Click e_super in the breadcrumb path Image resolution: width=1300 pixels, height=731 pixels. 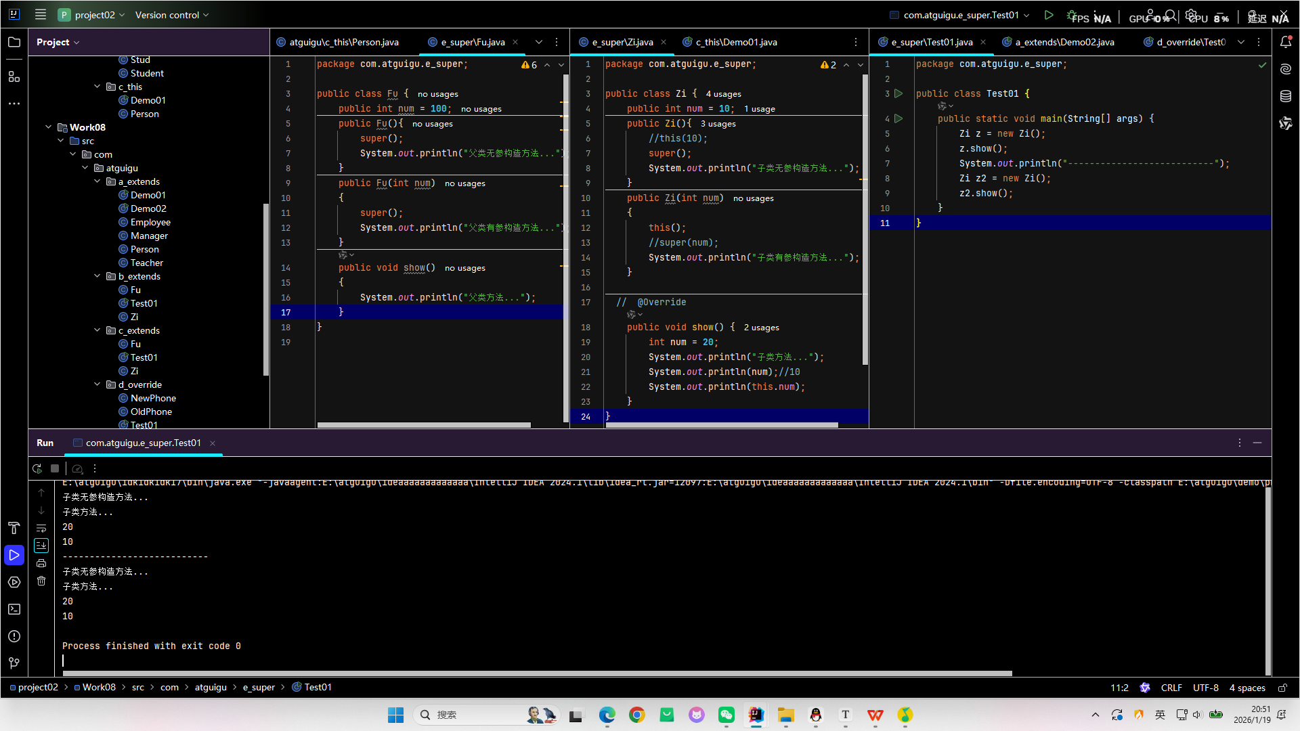point(259,688)
